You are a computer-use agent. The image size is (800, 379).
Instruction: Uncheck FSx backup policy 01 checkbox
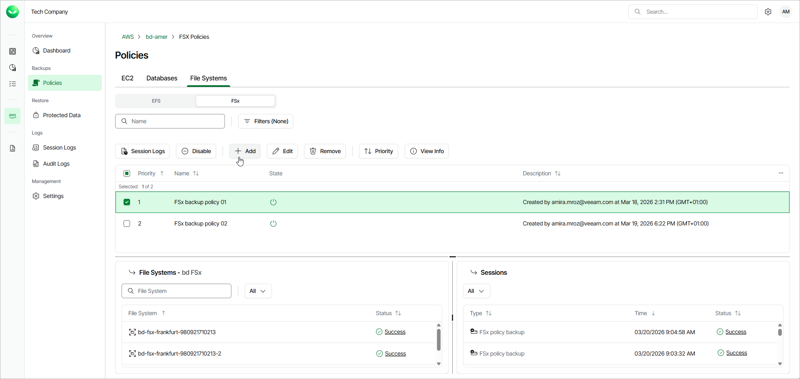(x=127, y=202)
